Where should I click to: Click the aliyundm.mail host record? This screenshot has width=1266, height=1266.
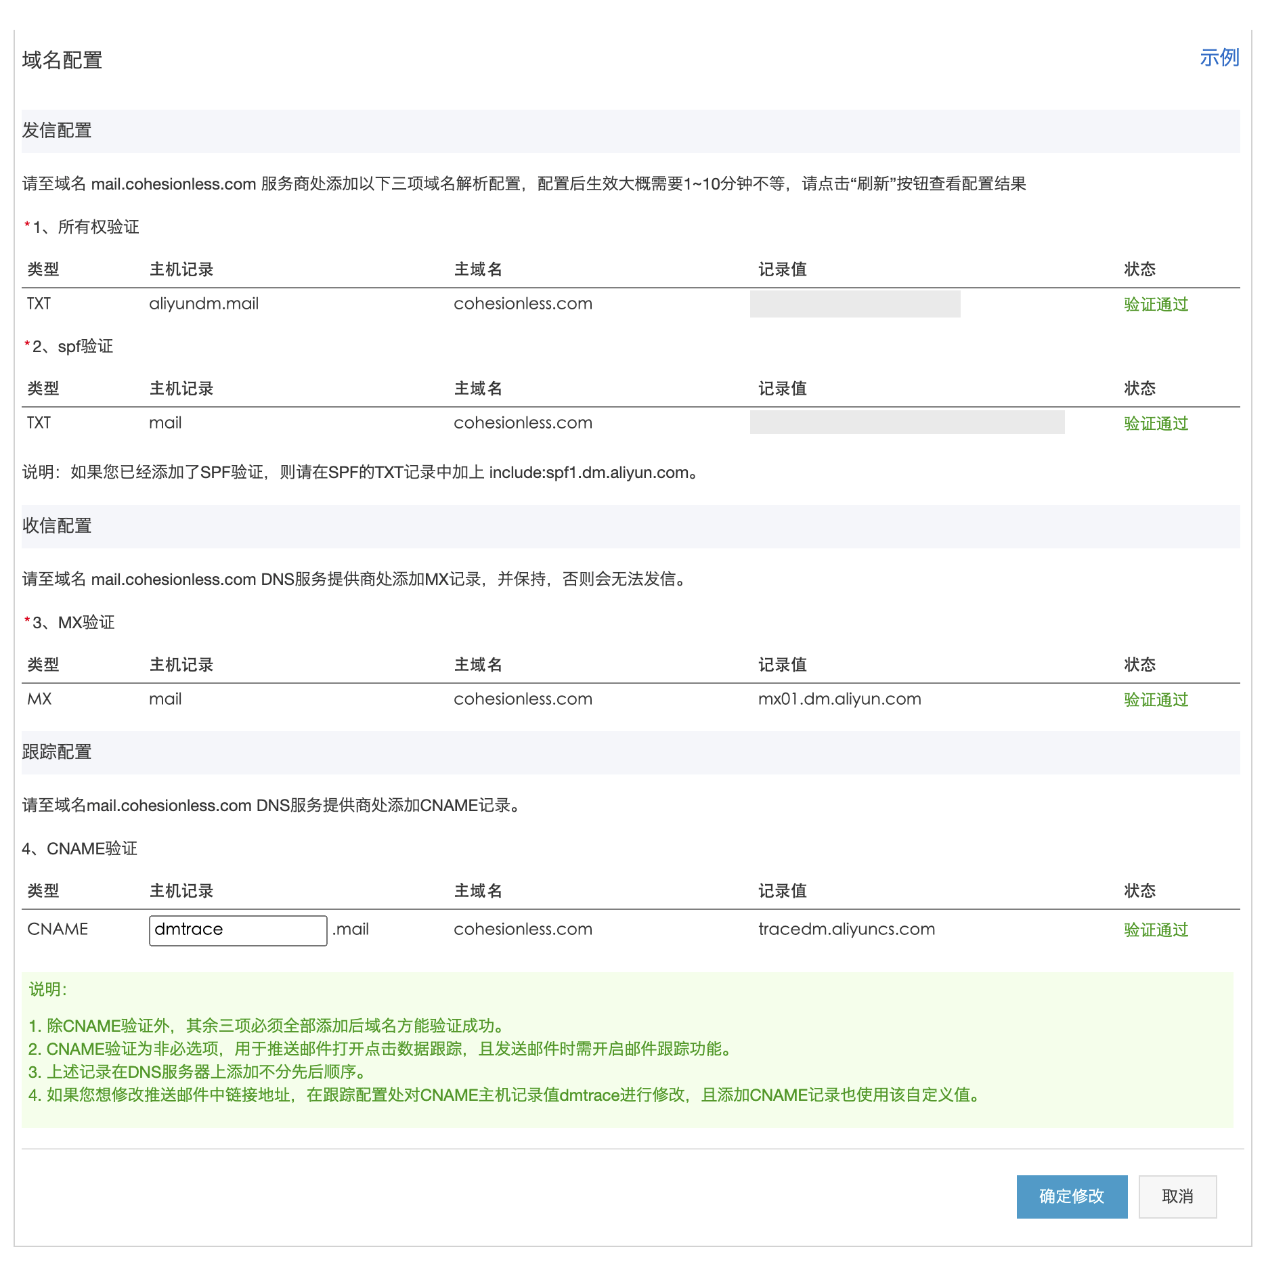tap(204, 304)
